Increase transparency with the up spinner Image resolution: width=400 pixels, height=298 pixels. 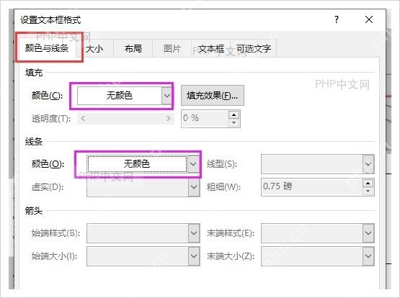click(x=234, y=115)
